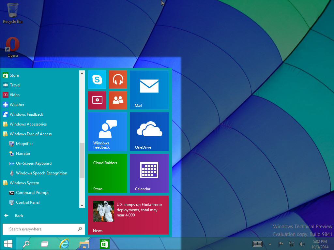Go Back to the main Start view
The image size is (334, 250).
point(14,216)
